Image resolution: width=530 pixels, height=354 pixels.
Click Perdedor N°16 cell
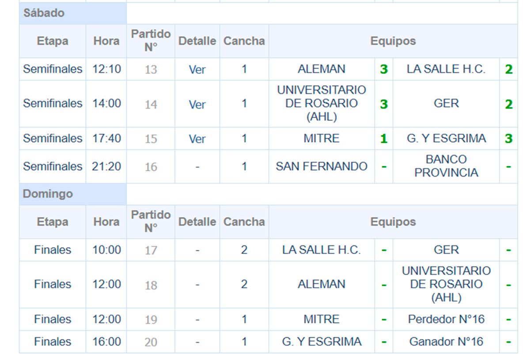tap(446, 319)
